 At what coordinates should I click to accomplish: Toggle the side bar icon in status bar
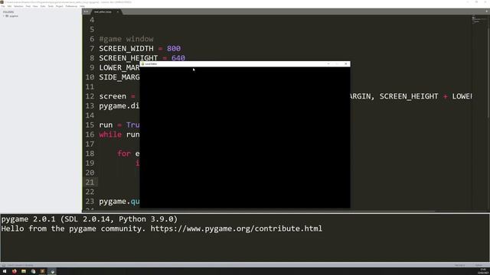tap(3, 265)
